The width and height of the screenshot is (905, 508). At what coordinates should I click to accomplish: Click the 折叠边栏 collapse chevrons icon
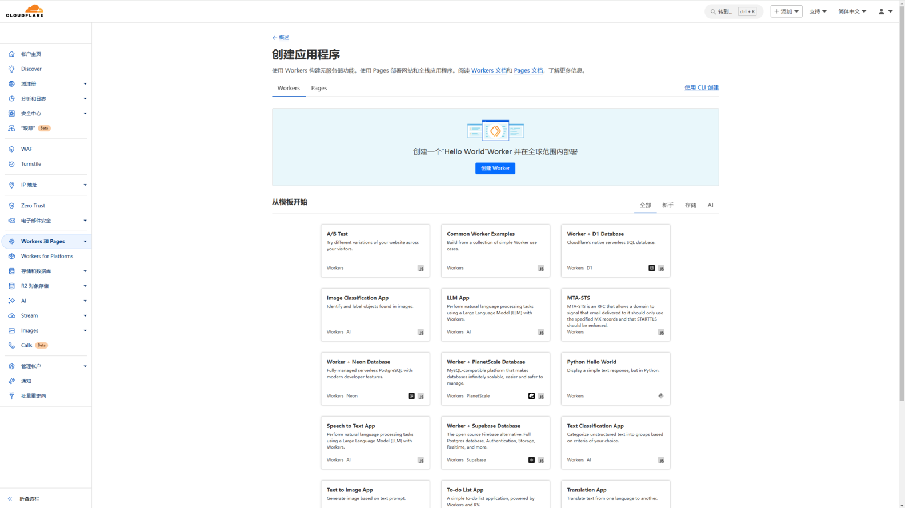[10, 499]
